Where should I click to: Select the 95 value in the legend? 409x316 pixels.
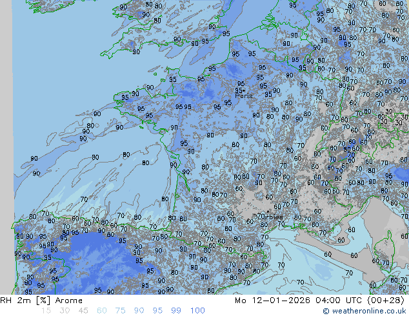[158, 311]
